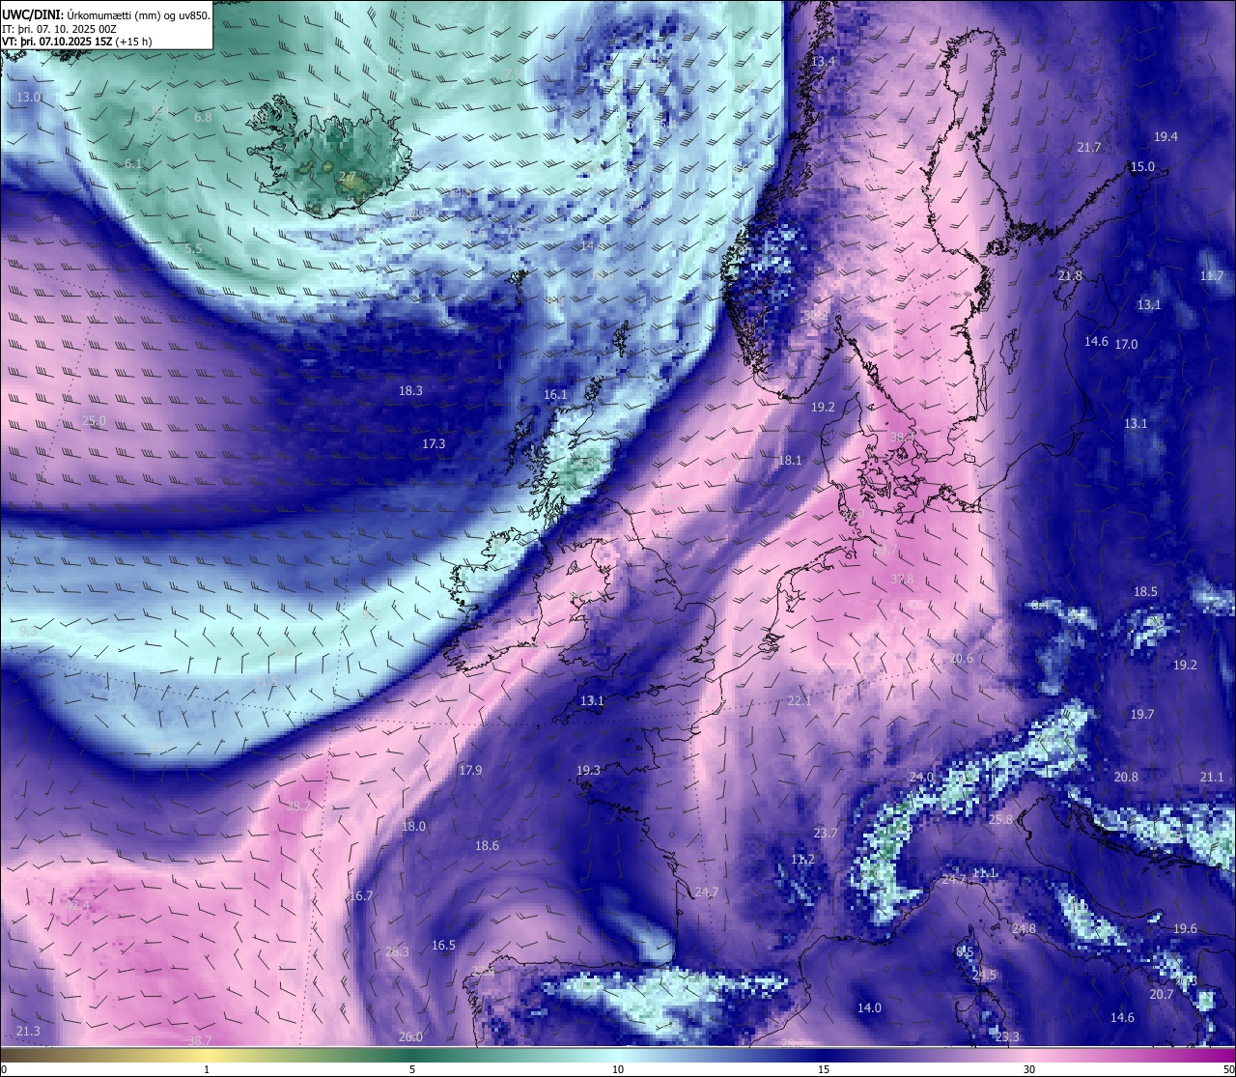Click the 6.8 value west of Iceland
Viewport: 1236px width, 1077px height.
203,118
